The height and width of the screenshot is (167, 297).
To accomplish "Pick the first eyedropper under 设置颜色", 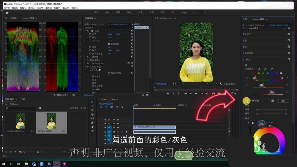I will click(x=259, y=69).
